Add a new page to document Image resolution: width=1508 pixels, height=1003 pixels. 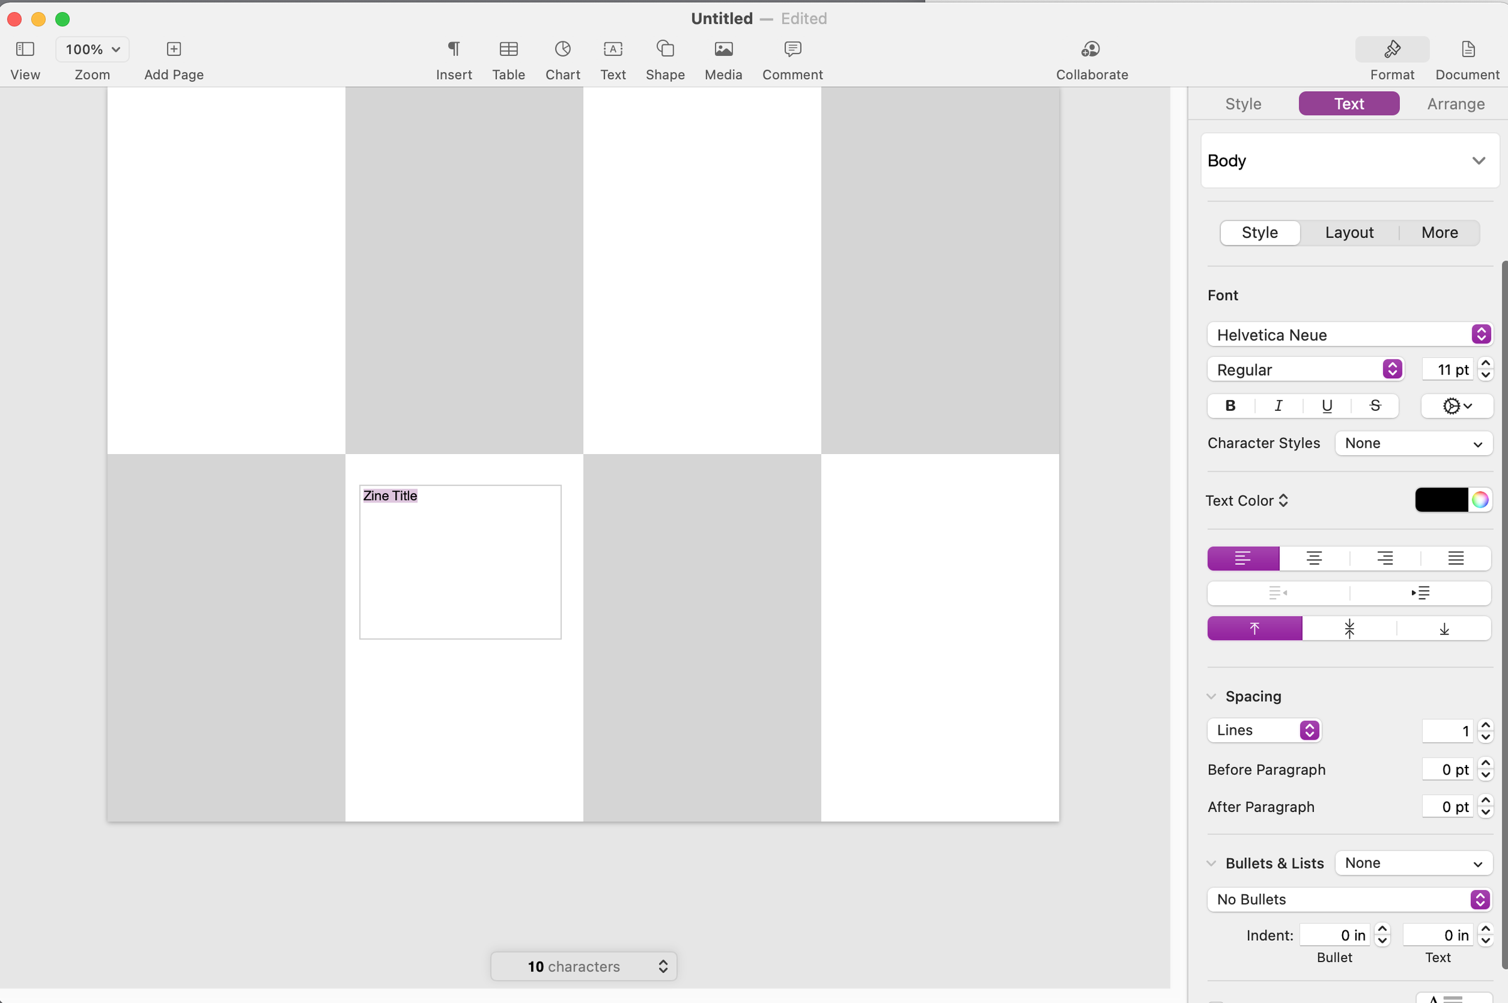point(173,49)
